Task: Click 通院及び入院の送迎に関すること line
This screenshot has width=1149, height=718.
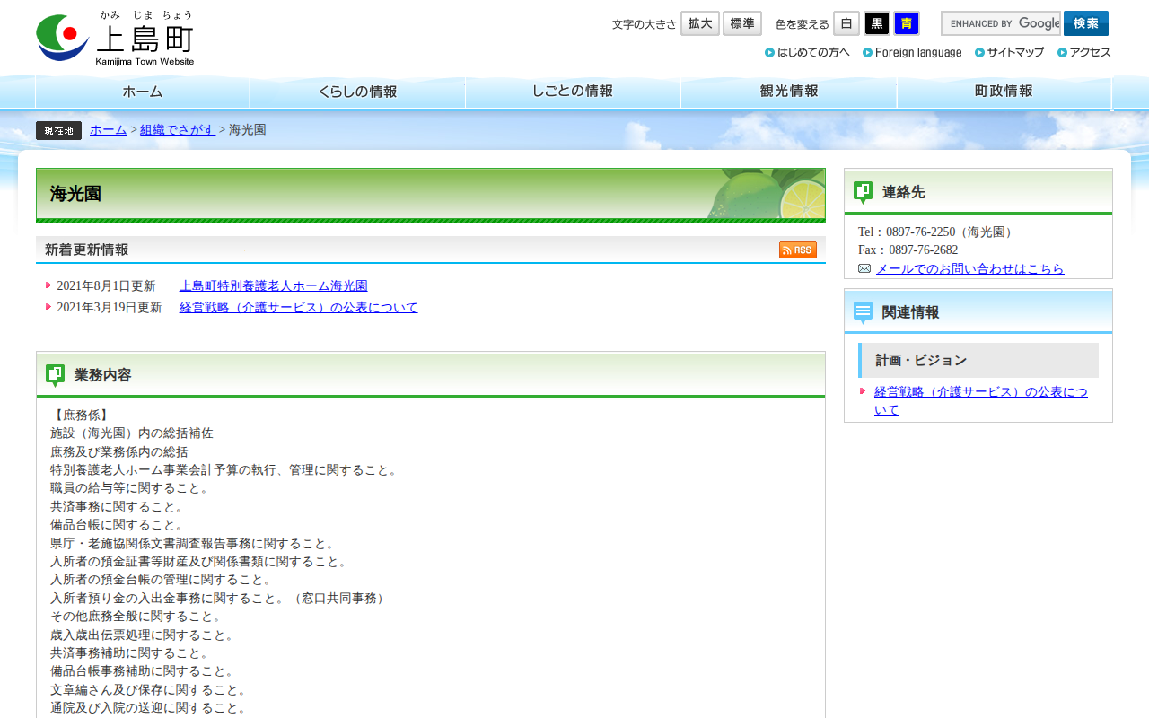Action: (150, 708)
